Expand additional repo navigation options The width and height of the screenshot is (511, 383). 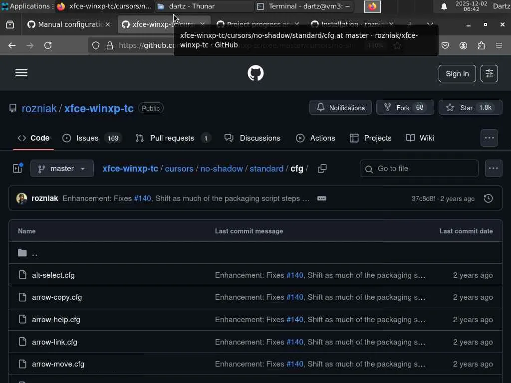tap(489, 138)
